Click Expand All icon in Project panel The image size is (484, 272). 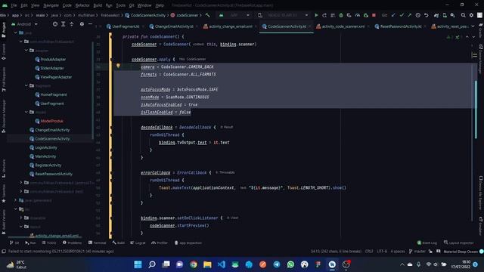pos(64,24)
